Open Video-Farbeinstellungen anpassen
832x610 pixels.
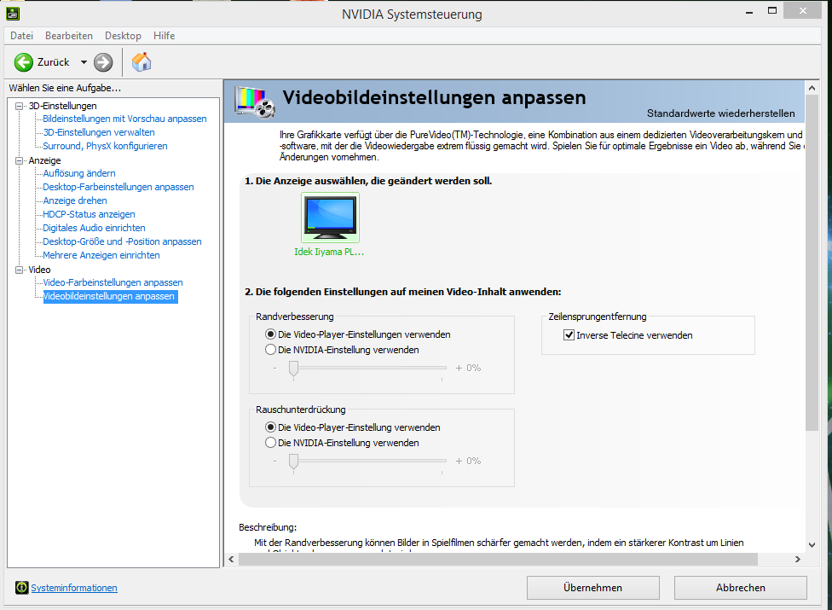coord(113,282)
